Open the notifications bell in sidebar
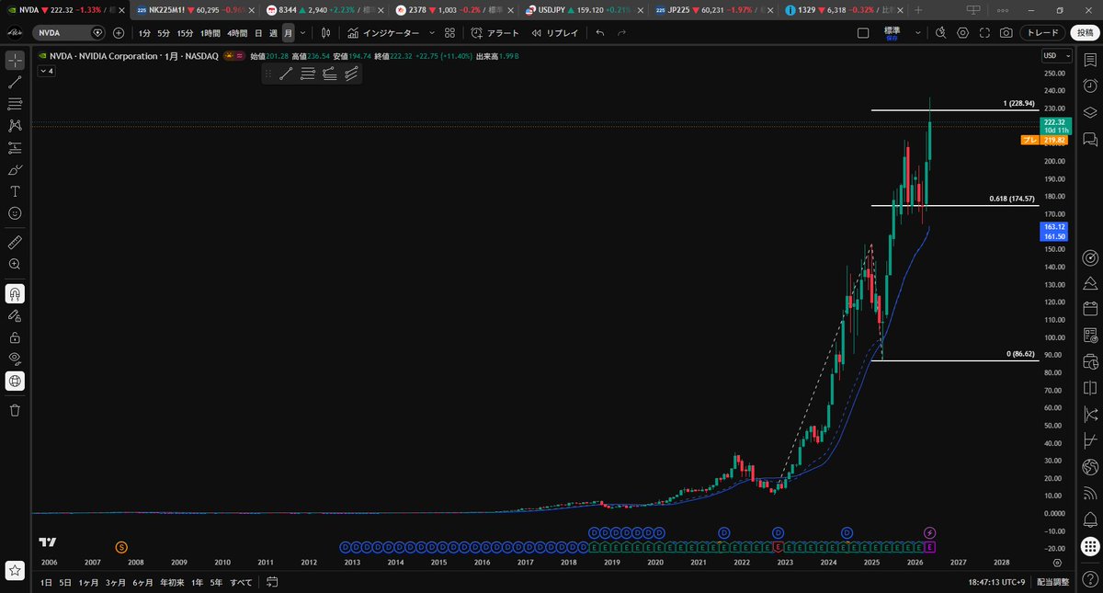Screen dimensions: 1103x593 coord(1090,519)
